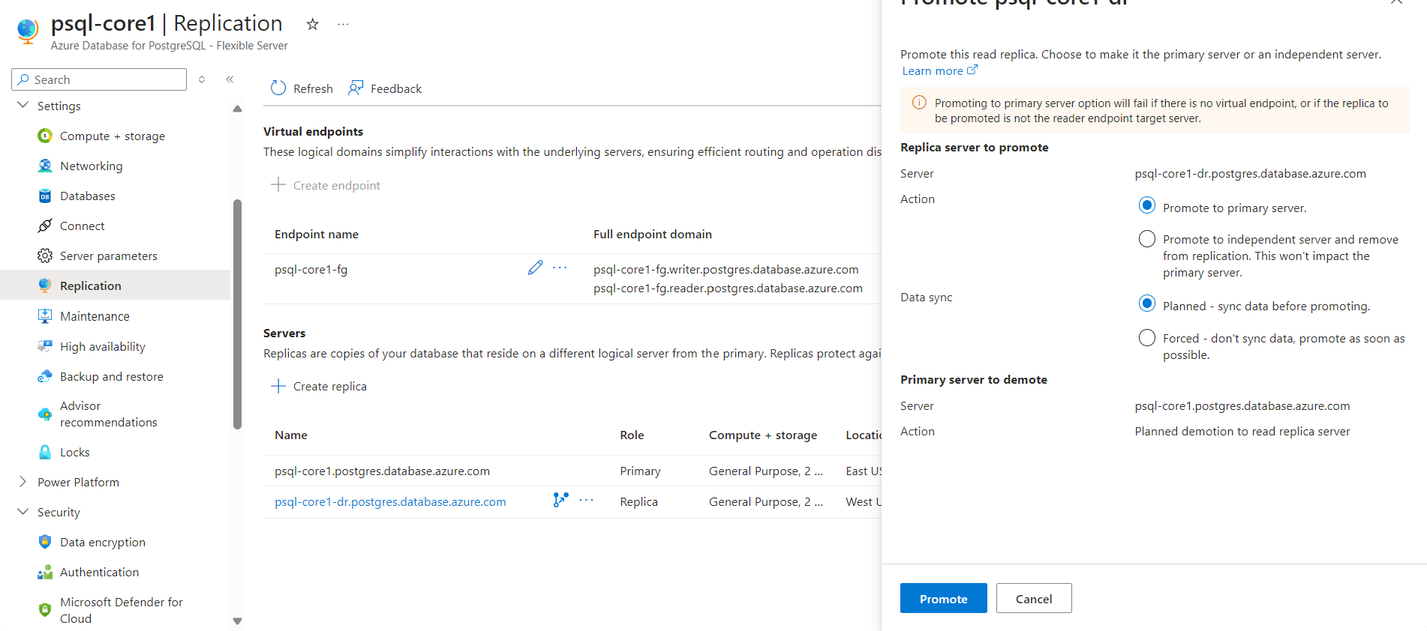
Task: Click Authentication people icon
Action: tap(45, 572)
